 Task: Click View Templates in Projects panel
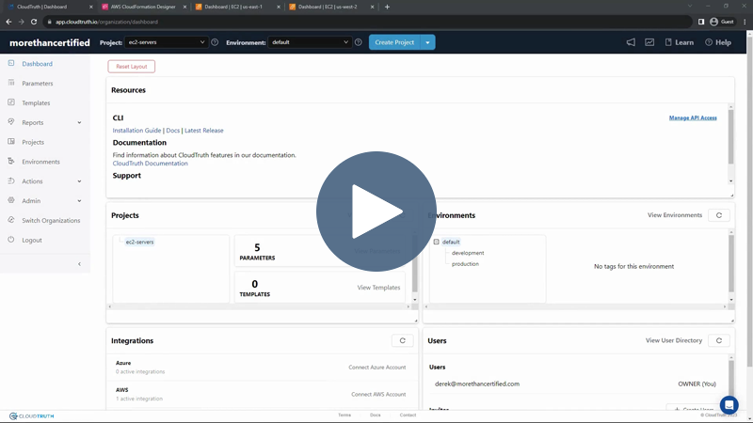click(378, 288)
